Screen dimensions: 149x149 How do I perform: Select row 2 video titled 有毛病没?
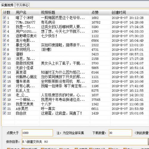tap(75, 22)
